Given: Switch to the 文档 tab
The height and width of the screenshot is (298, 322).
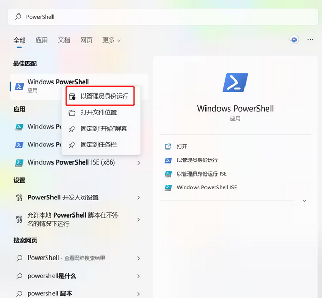Looking at the screenshot, I should tap(64, 40).
